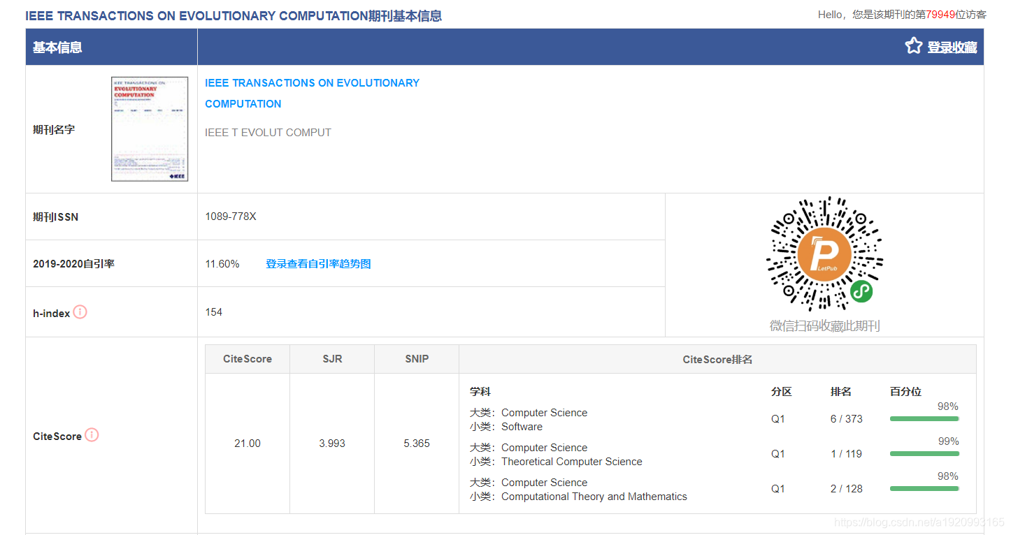Click the LetPub WeChat QR code
1011x535 pixels.
coord(824,254)
